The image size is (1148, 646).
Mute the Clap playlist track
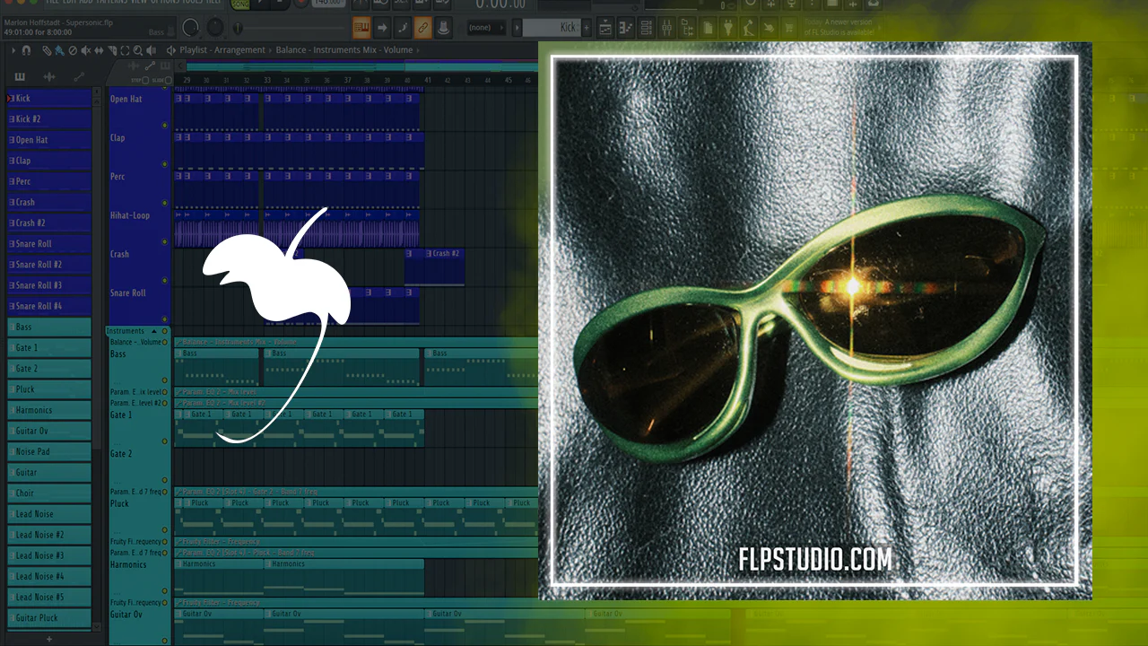(165, 164)
